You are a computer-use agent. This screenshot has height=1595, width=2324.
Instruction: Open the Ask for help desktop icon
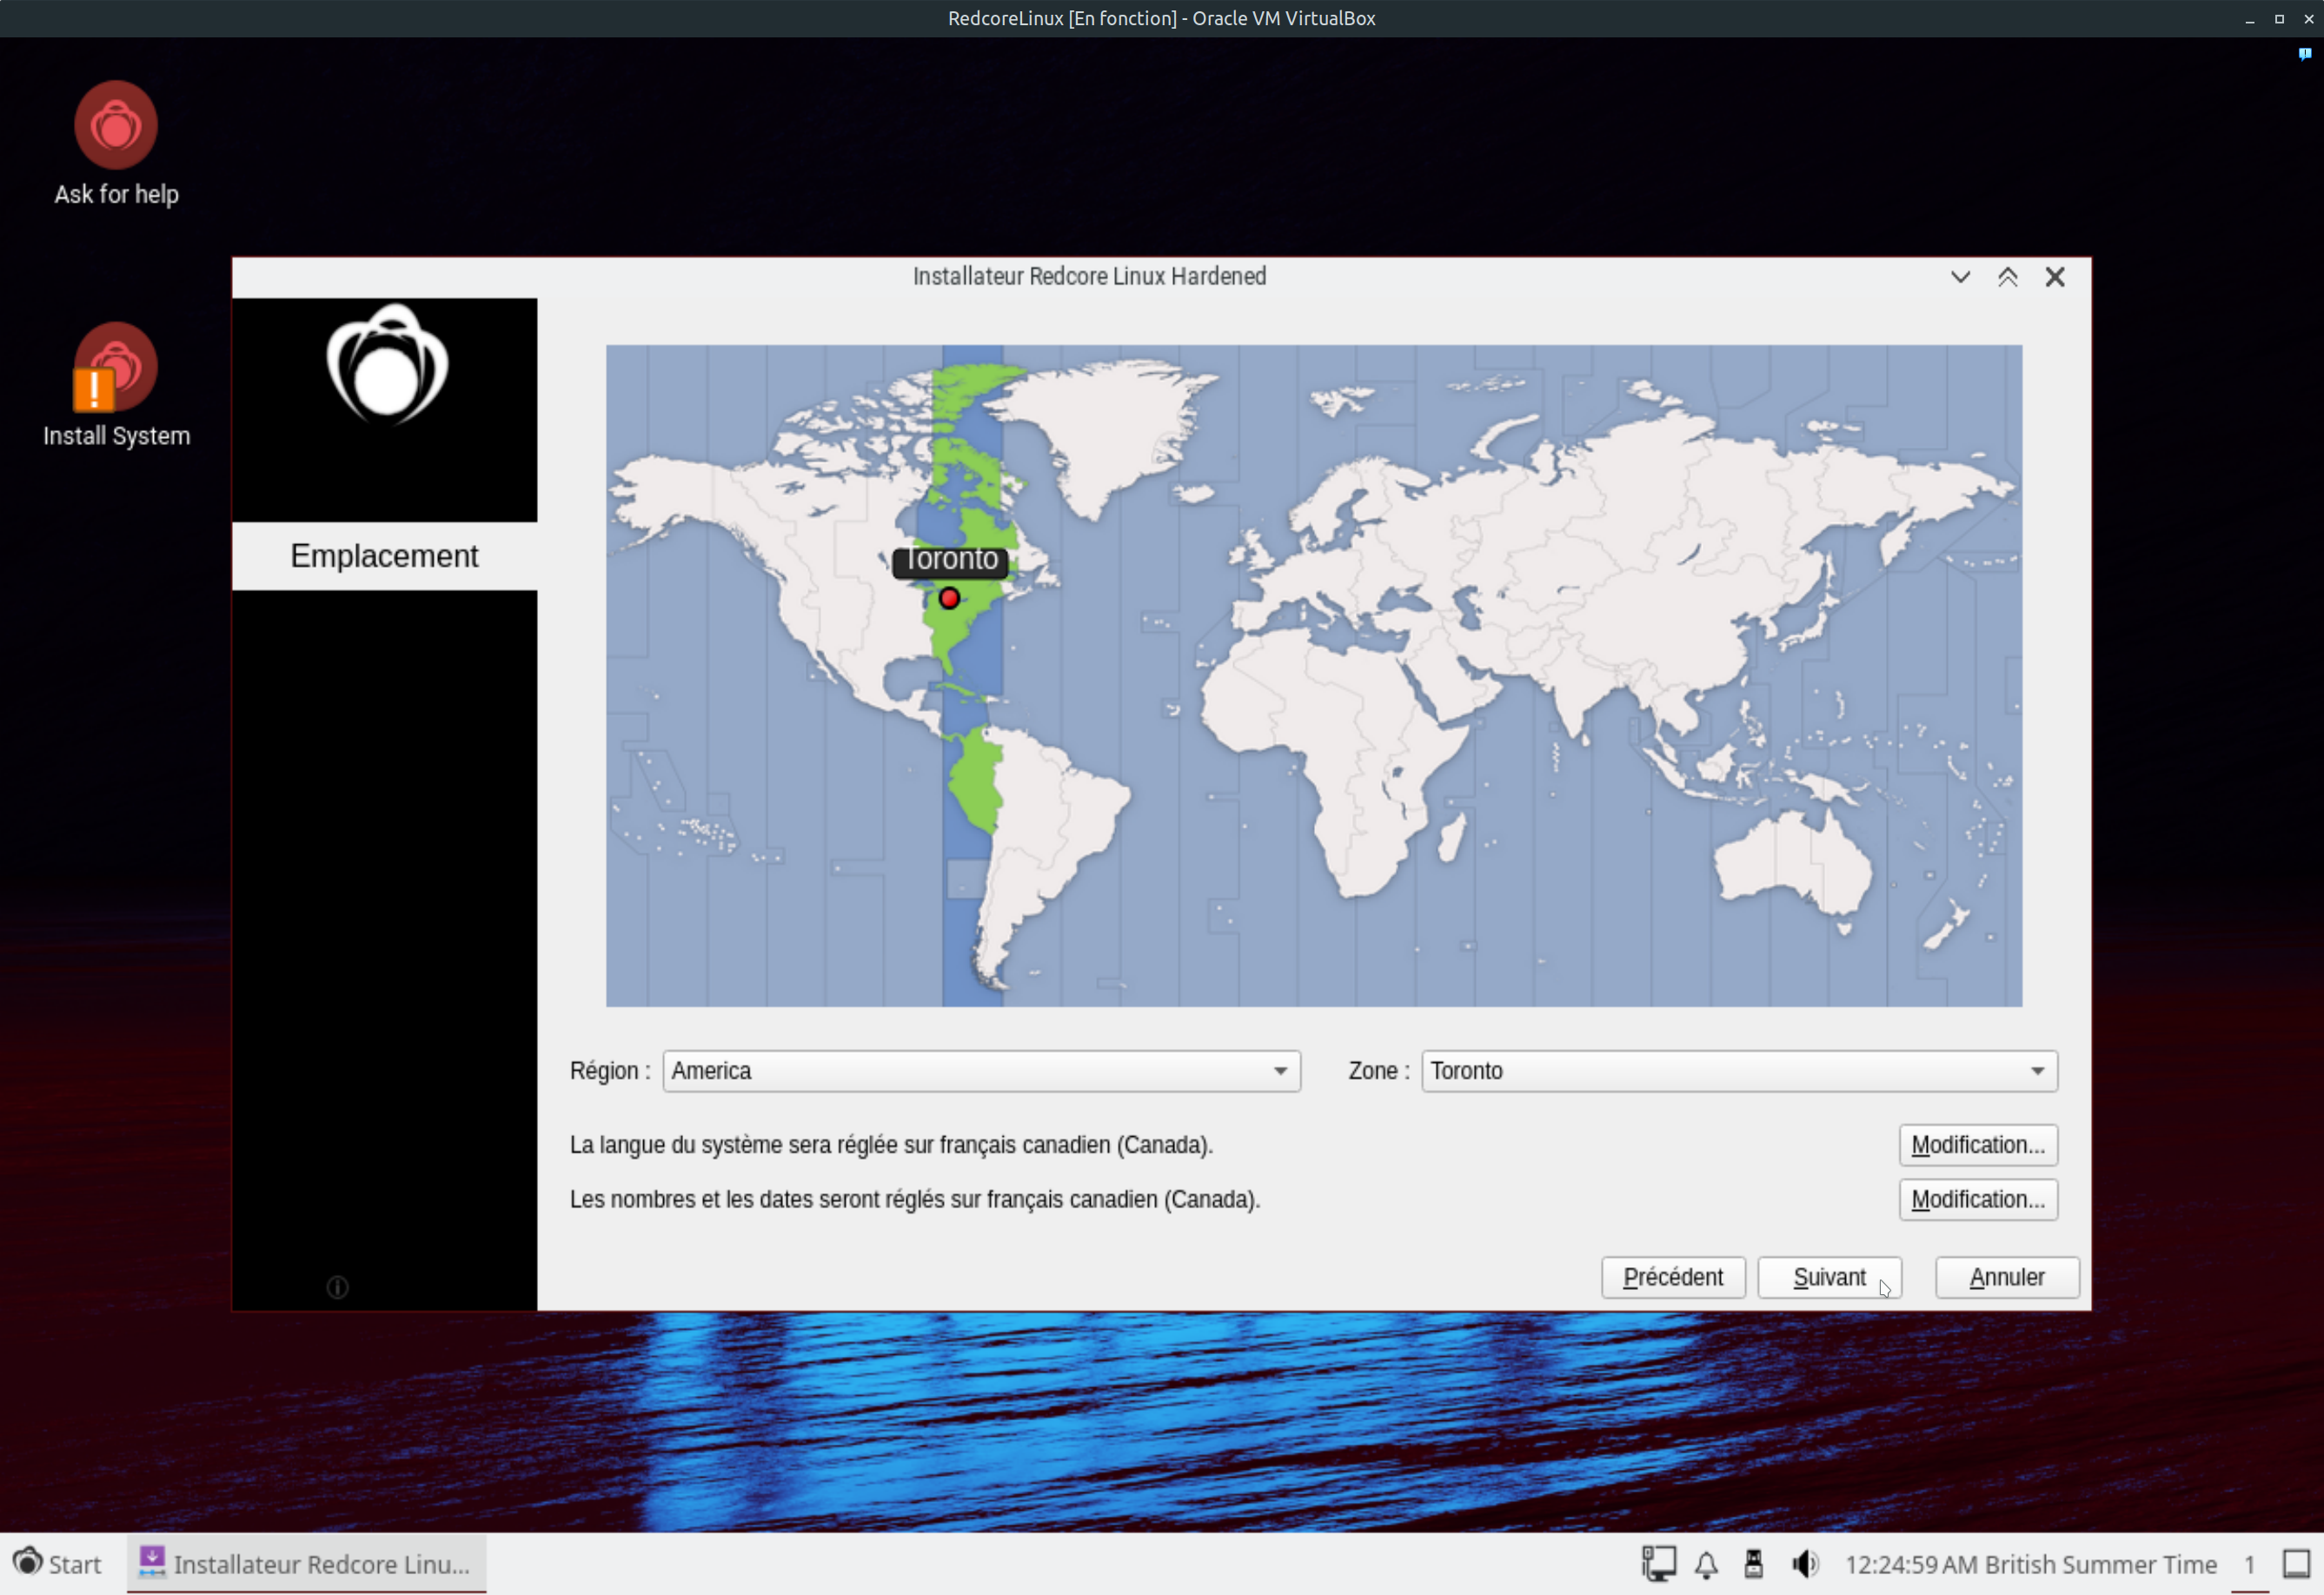tap(116, 127)
